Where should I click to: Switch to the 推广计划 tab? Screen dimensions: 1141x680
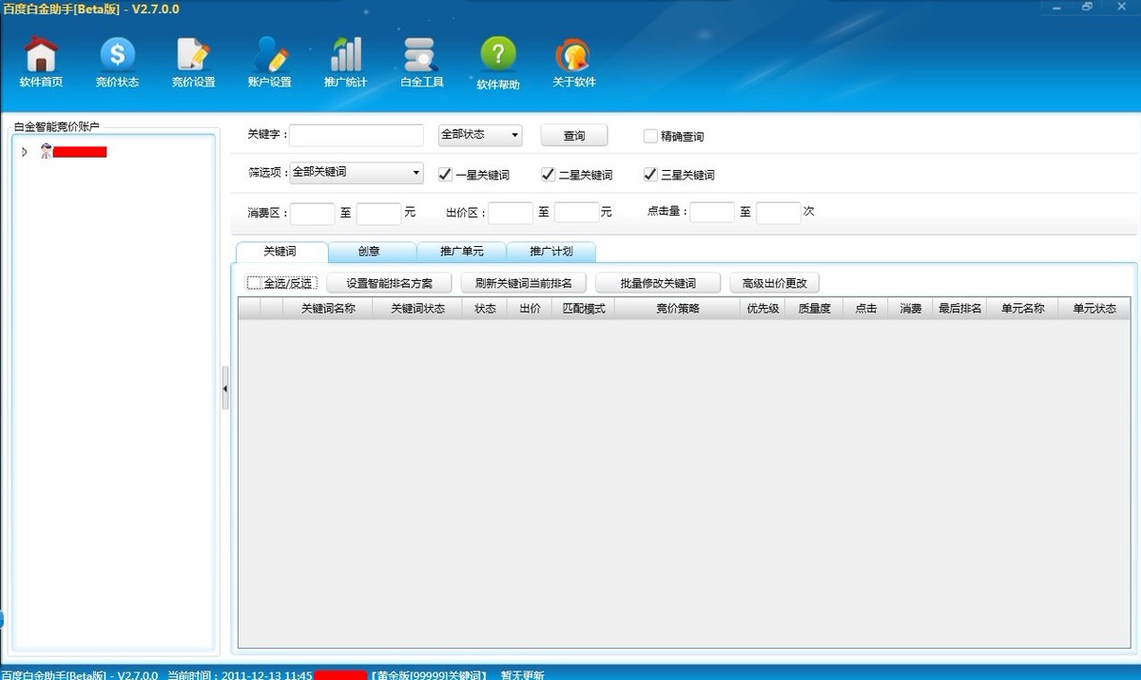[551, 252]
